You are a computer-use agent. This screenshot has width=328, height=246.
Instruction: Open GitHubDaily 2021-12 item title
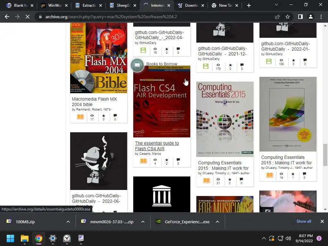point(223,51)
